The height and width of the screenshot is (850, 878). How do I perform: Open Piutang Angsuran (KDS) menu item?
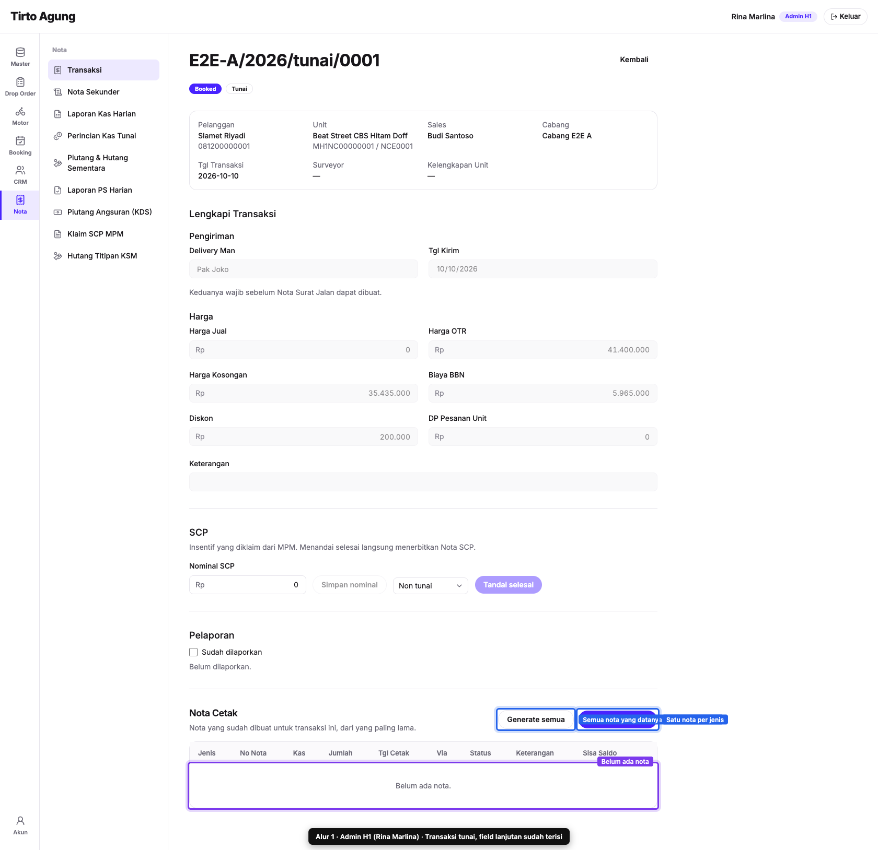[103, 212]
